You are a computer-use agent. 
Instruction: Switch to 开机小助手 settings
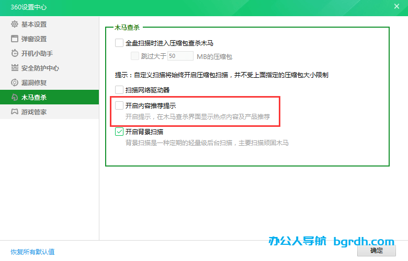[50, 53]
